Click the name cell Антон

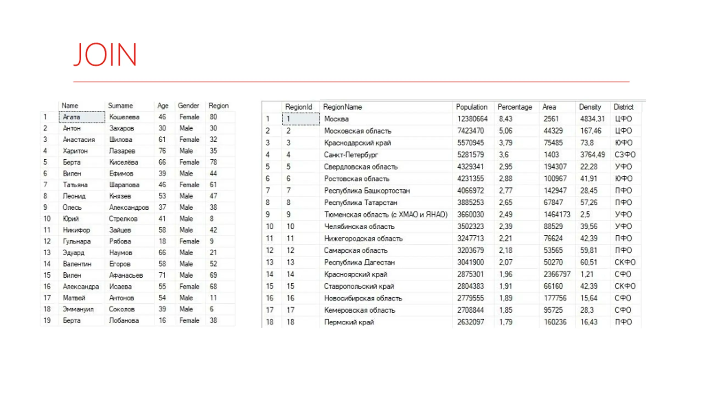pyautogui.click(x=72, y=128)
